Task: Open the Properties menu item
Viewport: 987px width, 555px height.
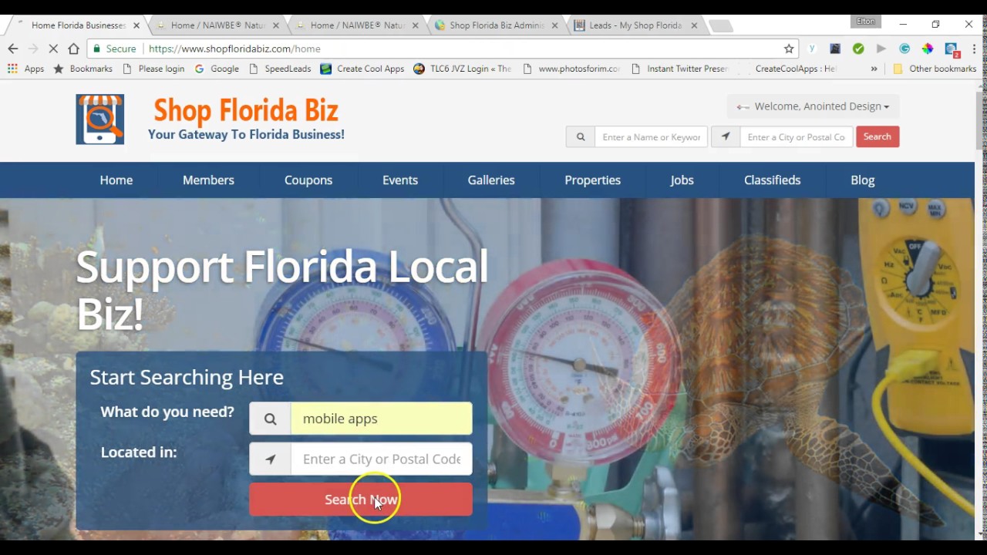Action: click(592, 180)
